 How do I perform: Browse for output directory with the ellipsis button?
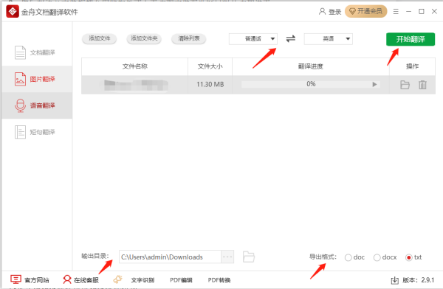(227, 257)
